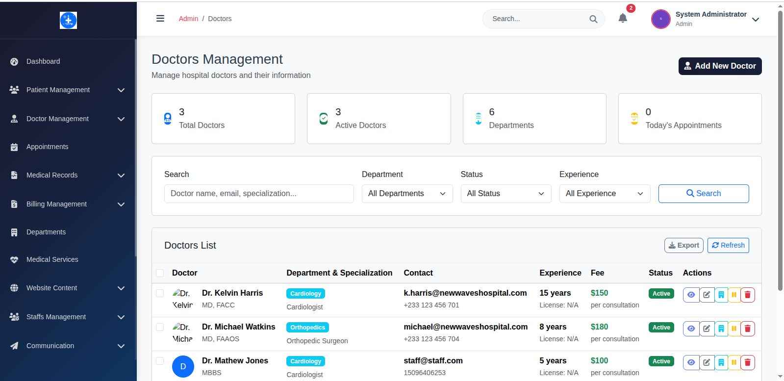View Dr. Michael Watkins details via eye icon
This screenshot has width=784, height=381.
point(691,329)
